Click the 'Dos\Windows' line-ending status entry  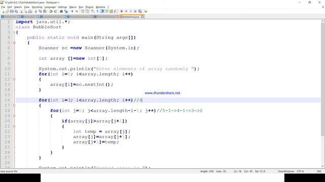click(x=286, y=171)
